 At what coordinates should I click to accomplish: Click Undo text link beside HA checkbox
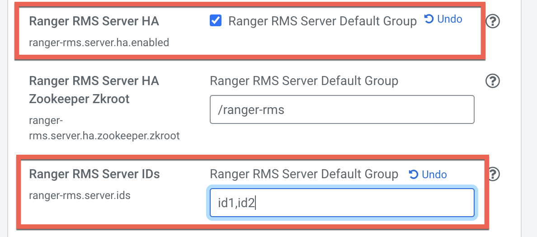449,19
